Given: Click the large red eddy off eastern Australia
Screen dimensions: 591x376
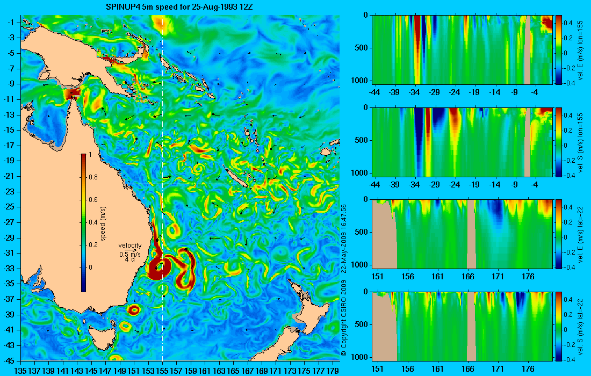Looking at the screenshot, I should [x=160, y=267].
